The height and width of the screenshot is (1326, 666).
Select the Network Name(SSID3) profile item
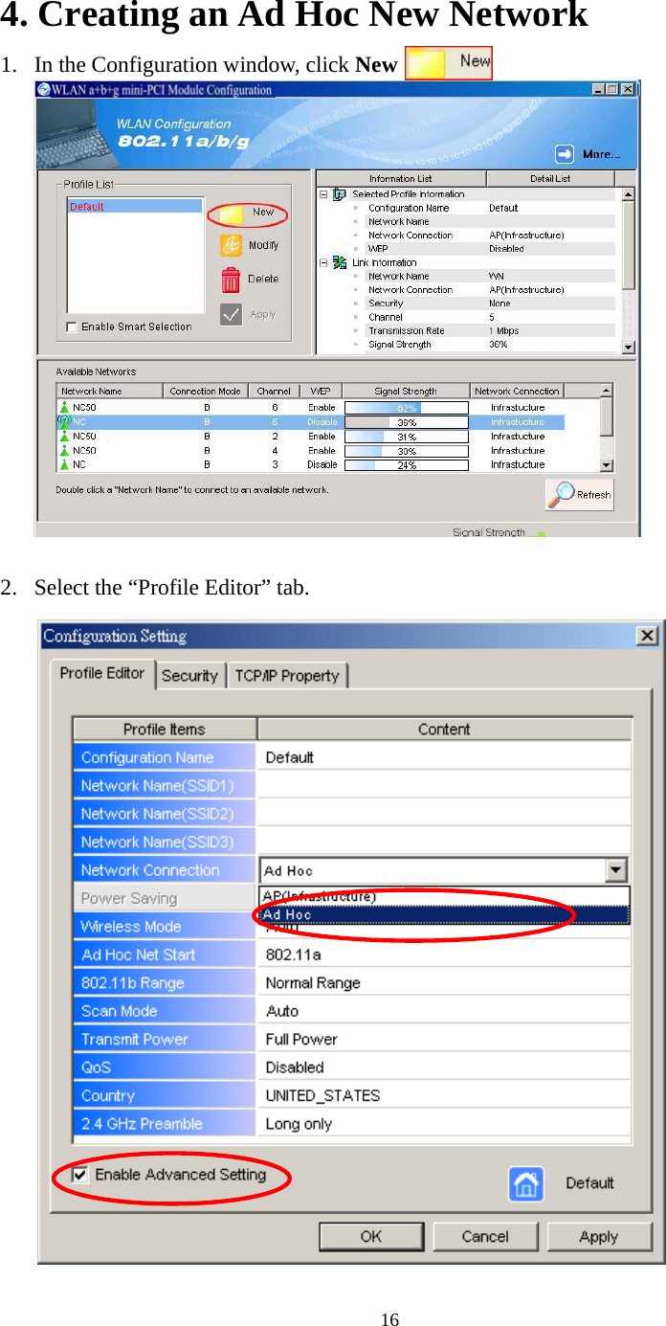pyautogui.click(x=165, y=842)
